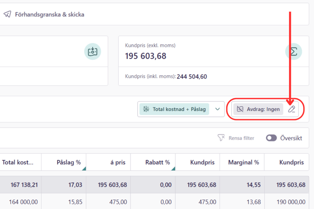This screenshot has height=209, width=314.
Task: Open the Förhandsgranska & skicka section
Action: point(50,14)
